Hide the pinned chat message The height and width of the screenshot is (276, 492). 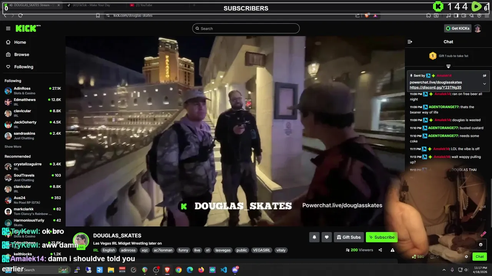point(484,76)
